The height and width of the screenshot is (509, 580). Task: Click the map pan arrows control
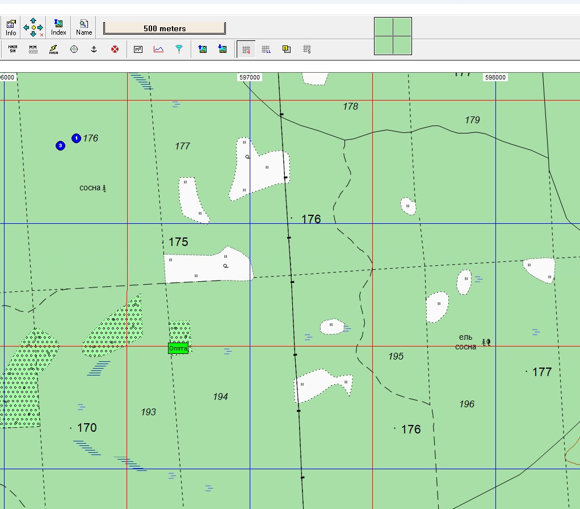[x=33, y=28]
